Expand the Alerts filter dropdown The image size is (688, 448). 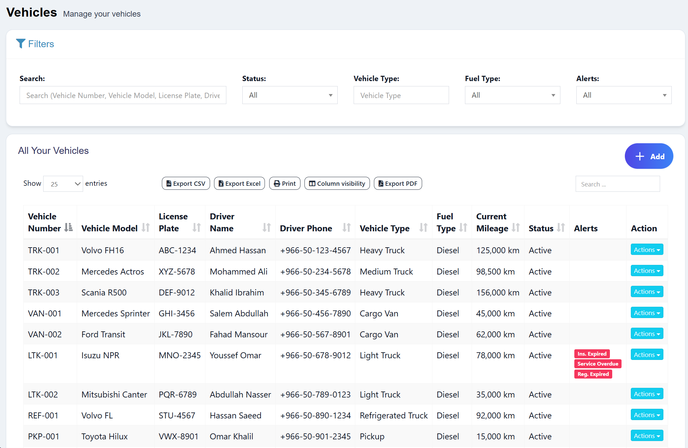pos(624,95)
